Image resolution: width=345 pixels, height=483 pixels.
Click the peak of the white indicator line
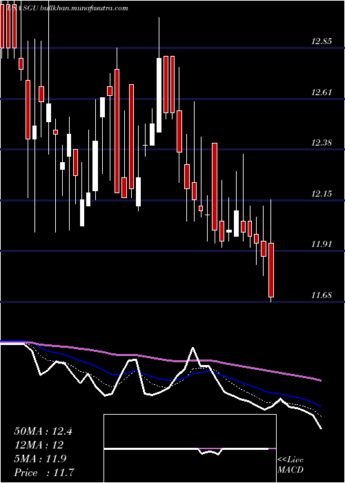pyautogui.click(x=193, y=348)
